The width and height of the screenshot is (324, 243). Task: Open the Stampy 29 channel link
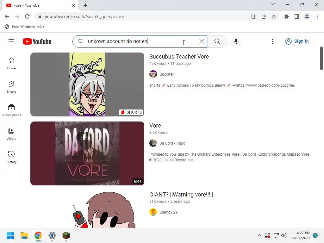[168, 212]
